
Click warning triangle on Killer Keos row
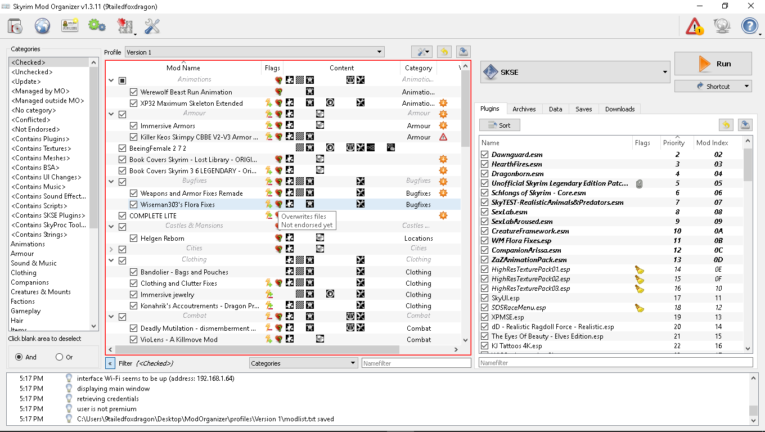coord(443,137)
